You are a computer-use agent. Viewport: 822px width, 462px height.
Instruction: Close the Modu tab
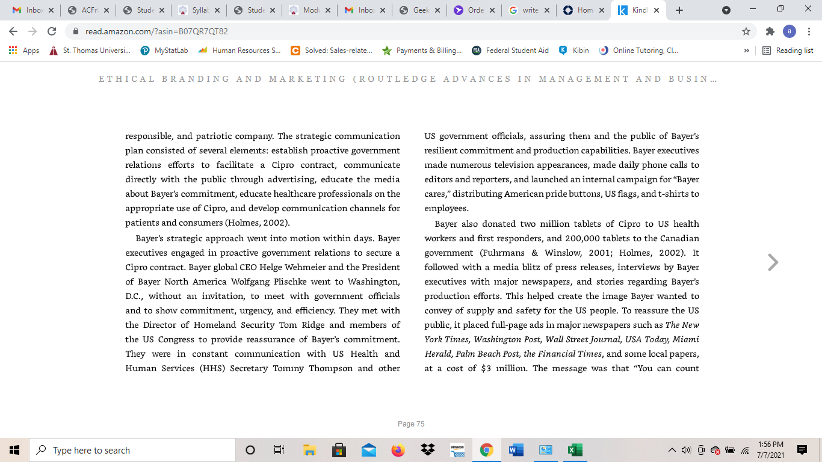click(327, 10)
